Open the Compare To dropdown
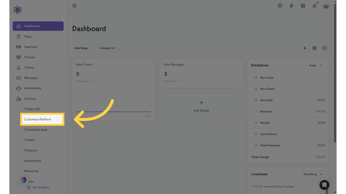Viewport: 346px width, 194px height. pyautogui.click(x=108, y=48)
